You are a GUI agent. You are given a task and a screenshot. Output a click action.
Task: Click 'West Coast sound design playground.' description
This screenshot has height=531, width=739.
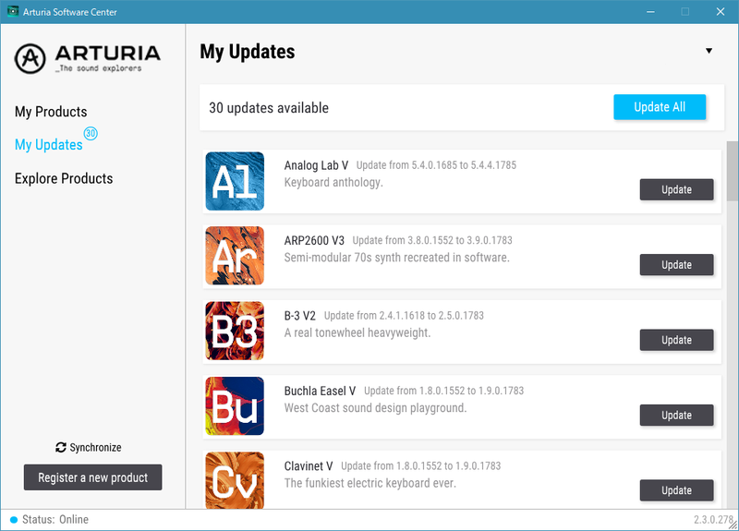point(375,408)
